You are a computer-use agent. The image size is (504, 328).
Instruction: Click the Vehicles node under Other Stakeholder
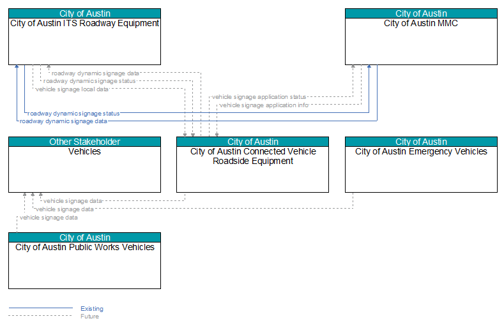[84, 165]
